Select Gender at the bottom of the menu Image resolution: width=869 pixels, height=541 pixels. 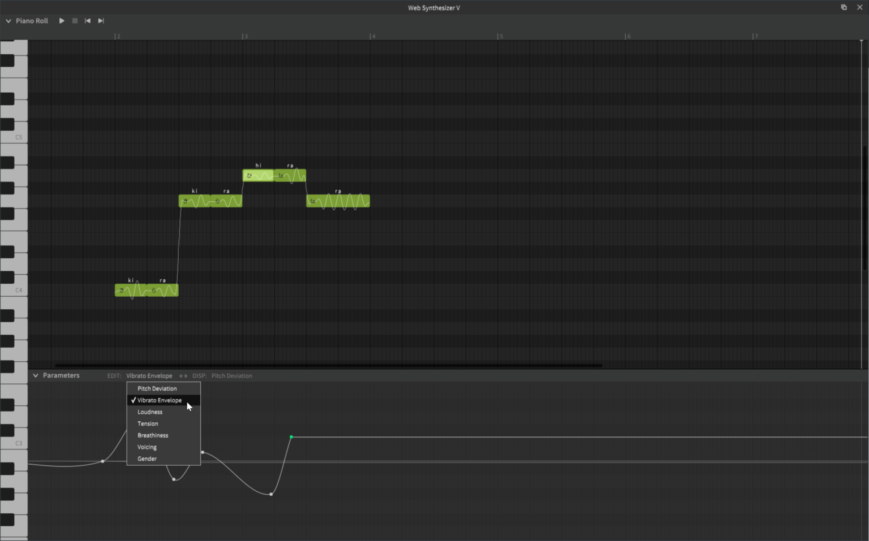pos(147,458)
